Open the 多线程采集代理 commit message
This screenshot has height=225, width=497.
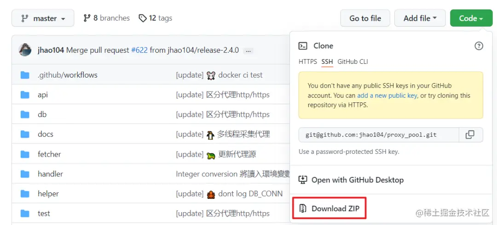click(x=223, y=134)
